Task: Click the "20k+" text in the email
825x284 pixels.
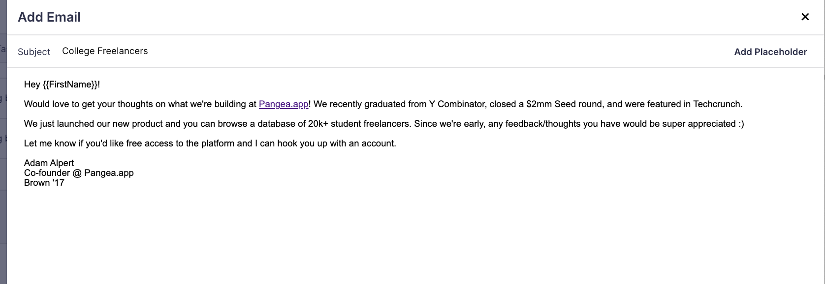Action: point(318,124)
